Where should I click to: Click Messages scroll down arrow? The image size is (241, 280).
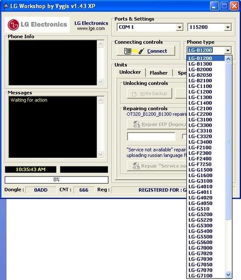point(101,154)
